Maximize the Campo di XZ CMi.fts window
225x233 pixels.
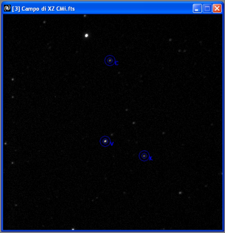(x=207, y=8)
